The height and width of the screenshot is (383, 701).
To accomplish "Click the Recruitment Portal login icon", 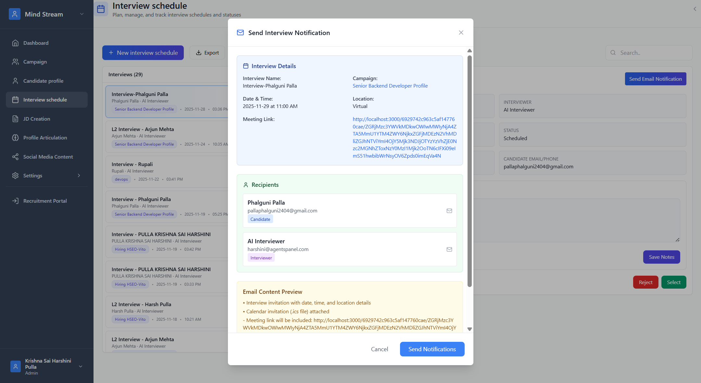I will [x=15, y=201].
